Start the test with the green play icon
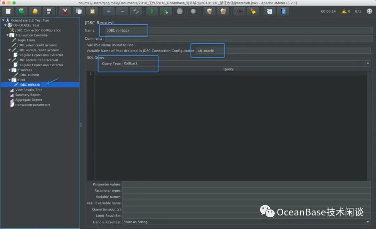This screenshot has height=229, width=376. (152, 11)
